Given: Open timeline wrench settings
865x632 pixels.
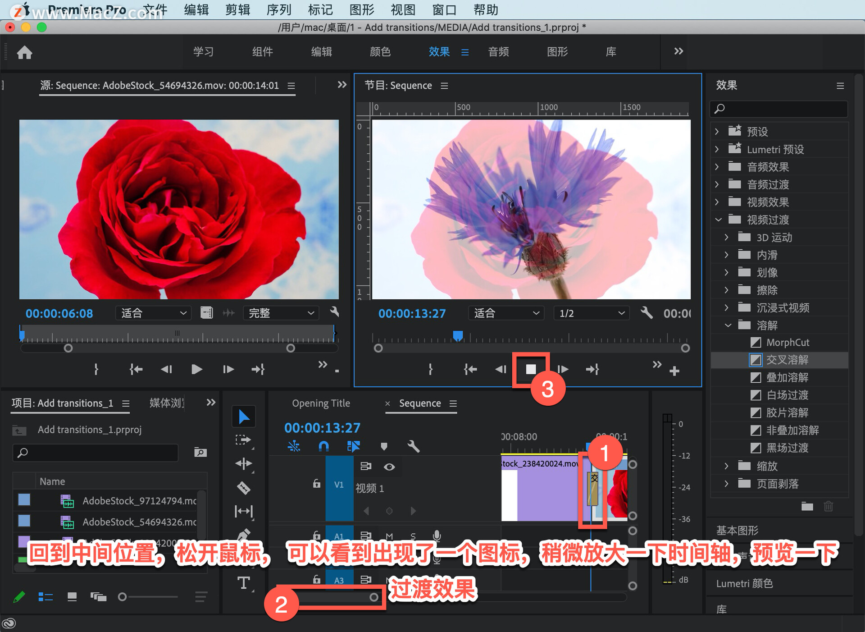Looking at the screenshot, I should [x=413, y=446].
